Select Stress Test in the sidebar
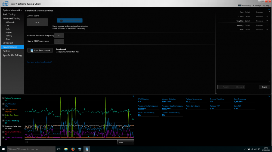 (x=8, y=43)
